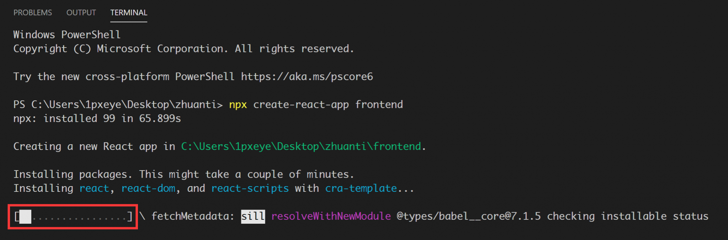Open the OUTPUT tab
728x240 pixels.
[81, 13]
